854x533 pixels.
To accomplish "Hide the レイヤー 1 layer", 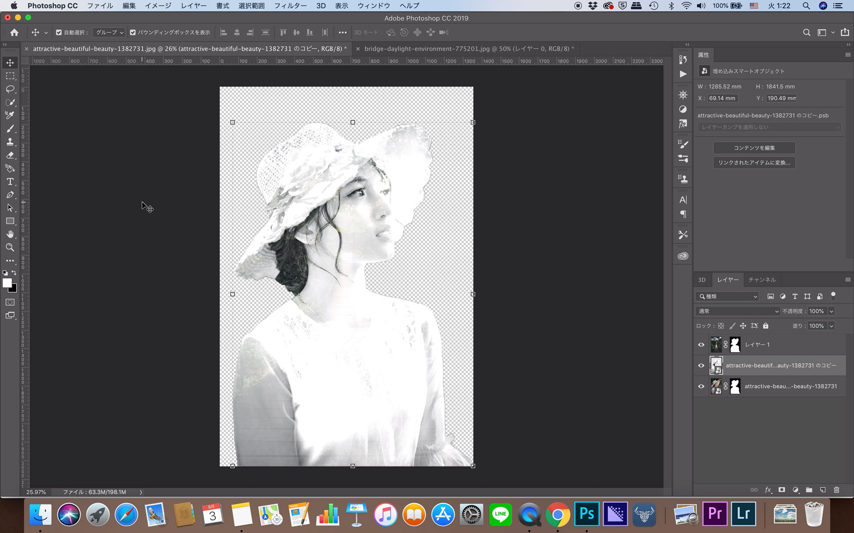I will pyautogui.click(x=701, y=345).
